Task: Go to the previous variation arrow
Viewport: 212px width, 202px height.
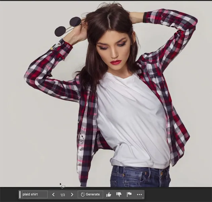Action: pyautogui.click(x=53, y=195)
